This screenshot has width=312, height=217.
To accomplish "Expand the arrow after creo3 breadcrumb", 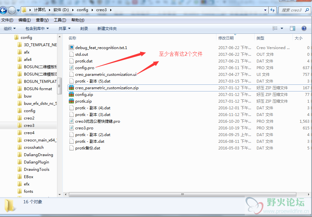I will [x=111, y=10].
